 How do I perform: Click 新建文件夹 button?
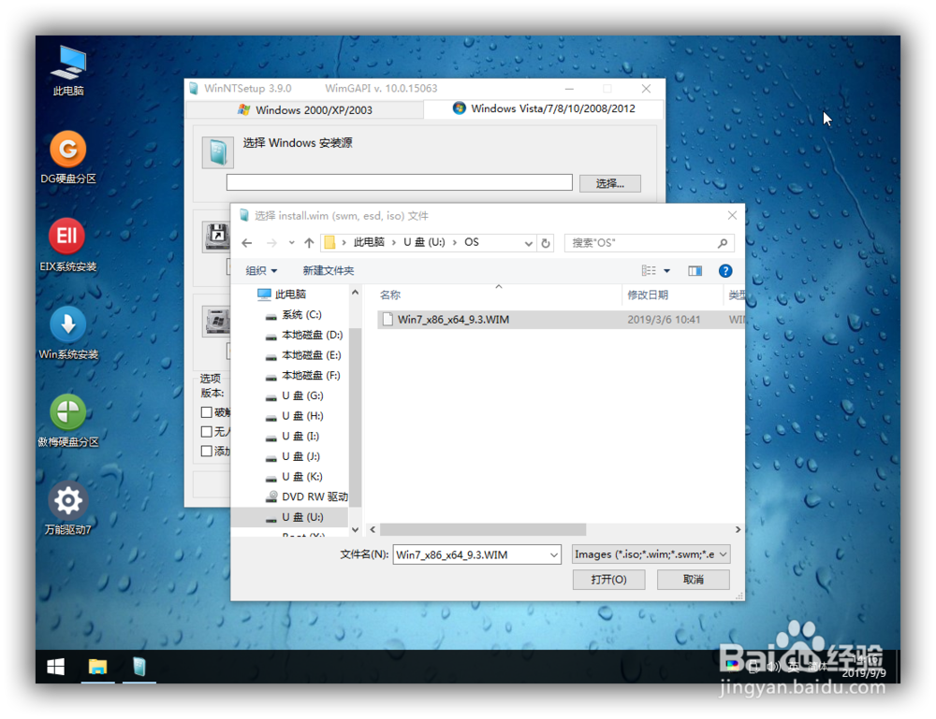(329, 270)
